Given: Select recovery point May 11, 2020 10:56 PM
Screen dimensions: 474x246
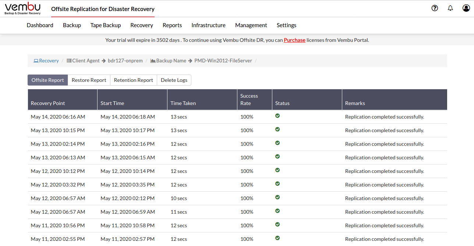Looking at the screenshot, I should [58, 225].
